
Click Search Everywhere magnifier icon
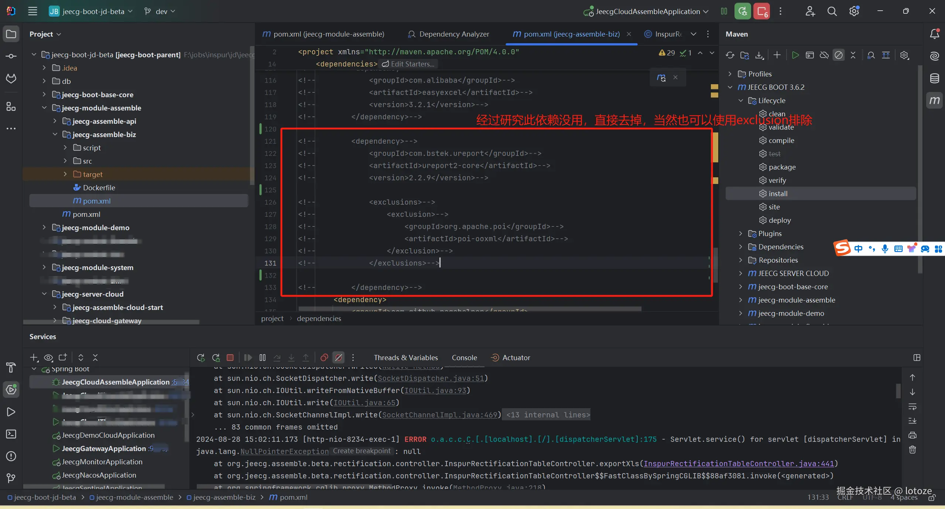click(x=832, y=11)
